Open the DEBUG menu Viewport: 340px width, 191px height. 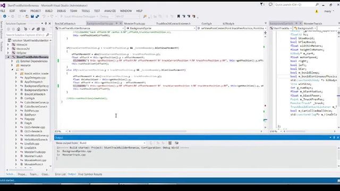coord(62,11)
